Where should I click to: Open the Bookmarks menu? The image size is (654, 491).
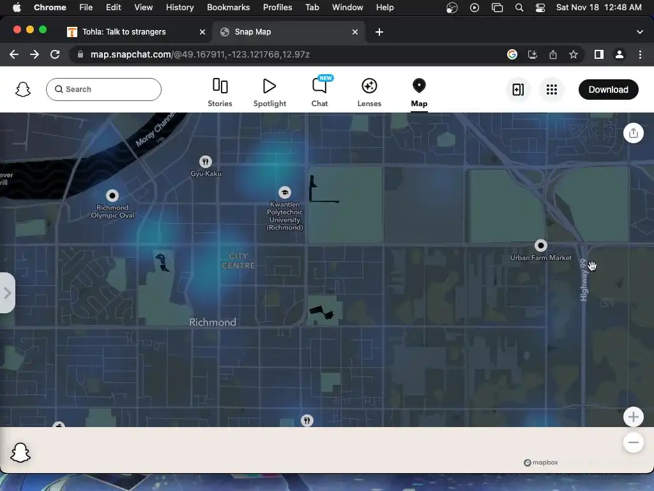coord(228,7)
